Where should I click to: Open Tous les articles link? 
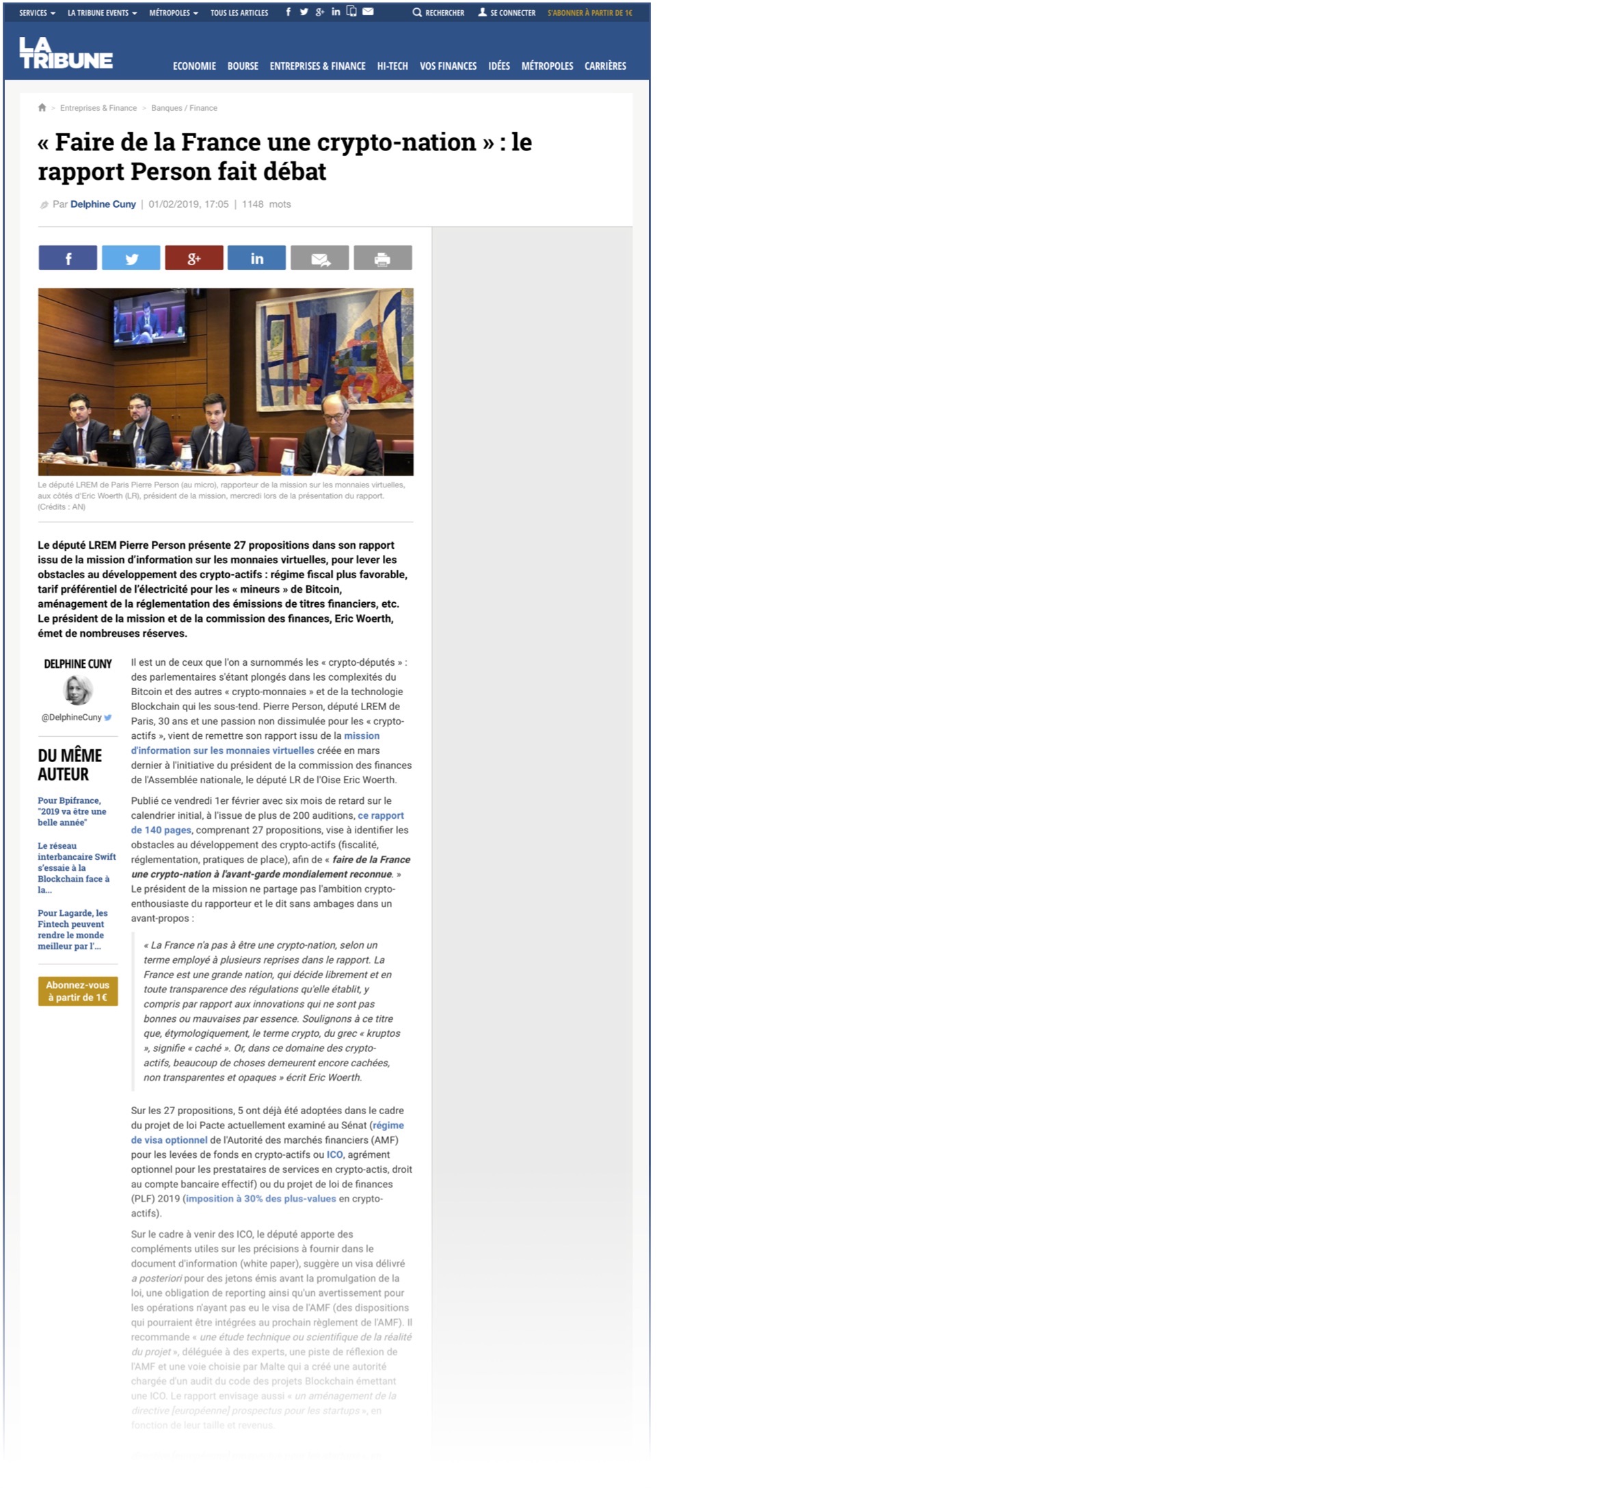(239, 13)
